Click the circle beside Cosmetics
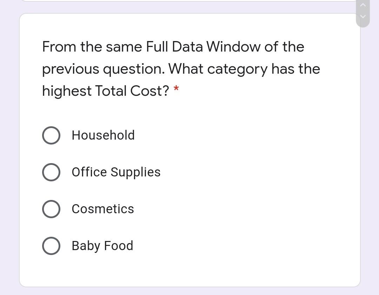 51,209
